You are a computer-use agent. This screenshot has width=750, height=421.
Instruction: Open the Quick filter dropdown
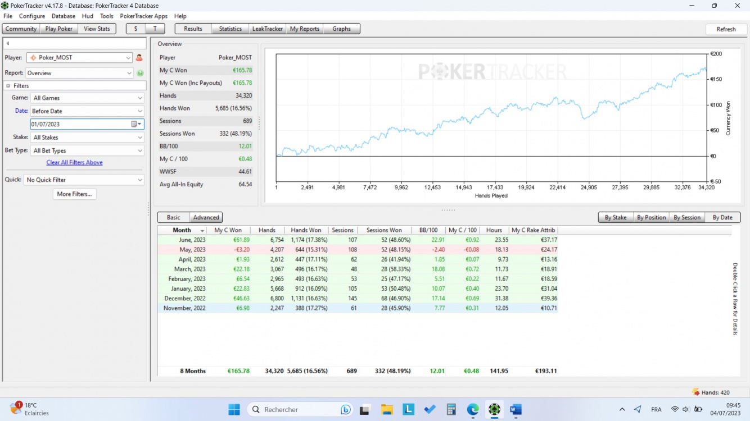tap(84, 180)
